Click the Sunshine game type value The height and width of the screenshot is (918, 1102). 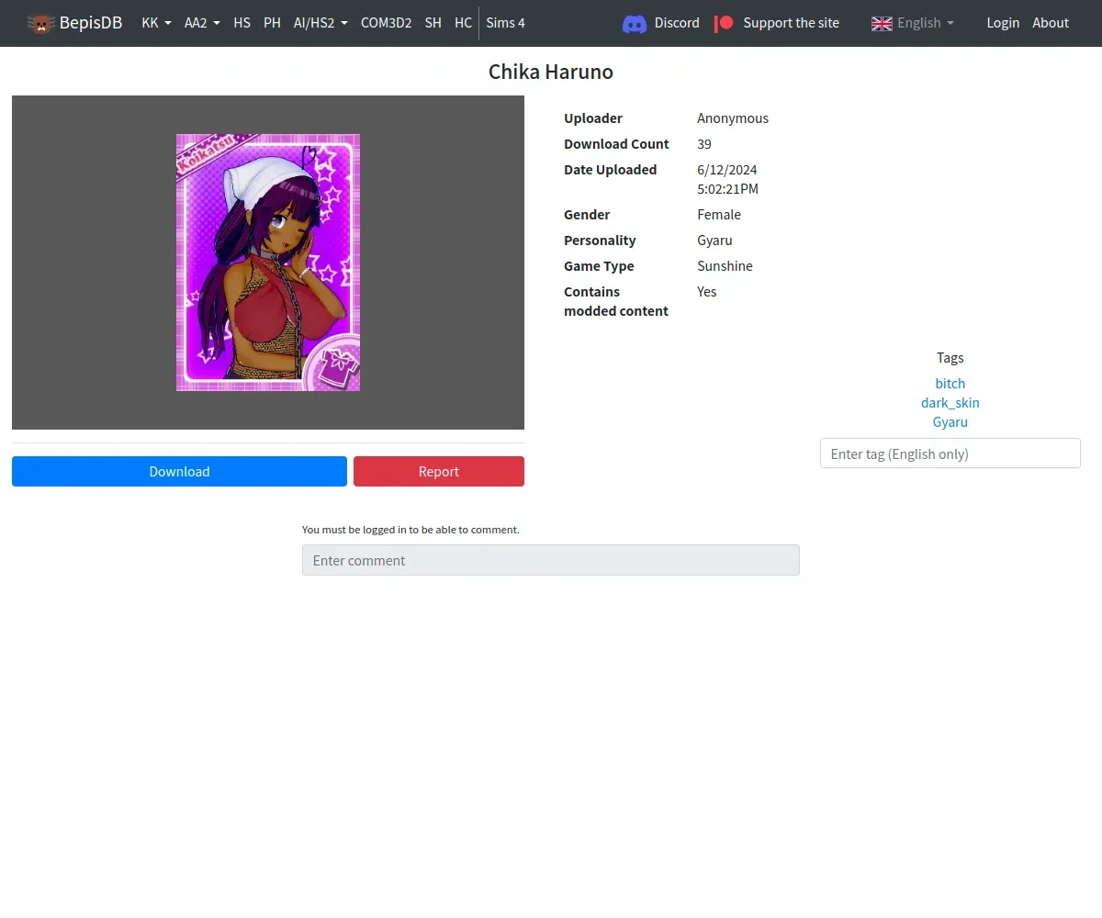[725, 266]
